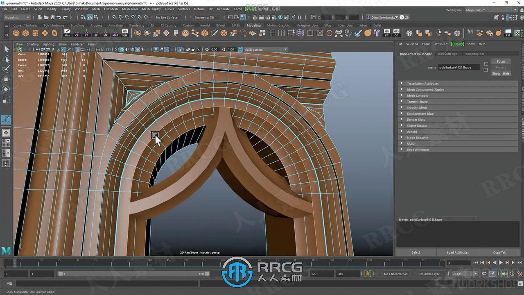Toggle audio mute on the playback bar
Screen dimensions: 524x295
coord(504,274)
